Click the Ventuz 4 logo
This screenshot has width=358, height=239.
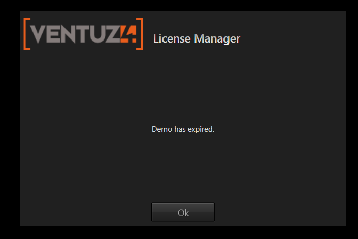point(83,34)
